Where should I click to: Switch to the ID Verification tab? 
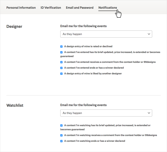tap(51, 8)
